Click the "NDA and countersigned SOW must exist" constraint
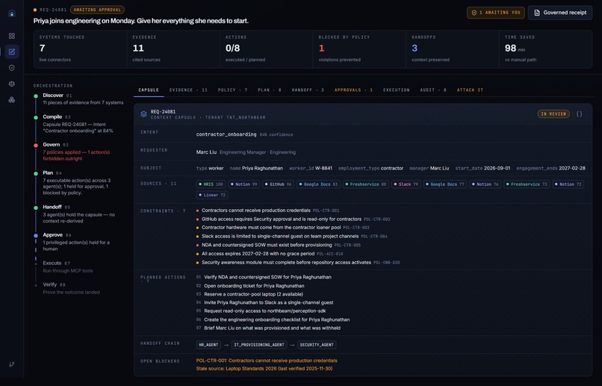 click(x=267, y=245)
